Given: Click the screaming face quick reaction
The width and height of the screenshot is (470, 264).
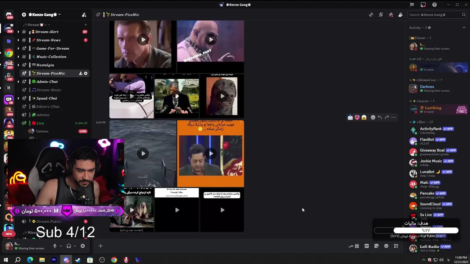Looking at the screenshot, I should click(x=364, y=117).
